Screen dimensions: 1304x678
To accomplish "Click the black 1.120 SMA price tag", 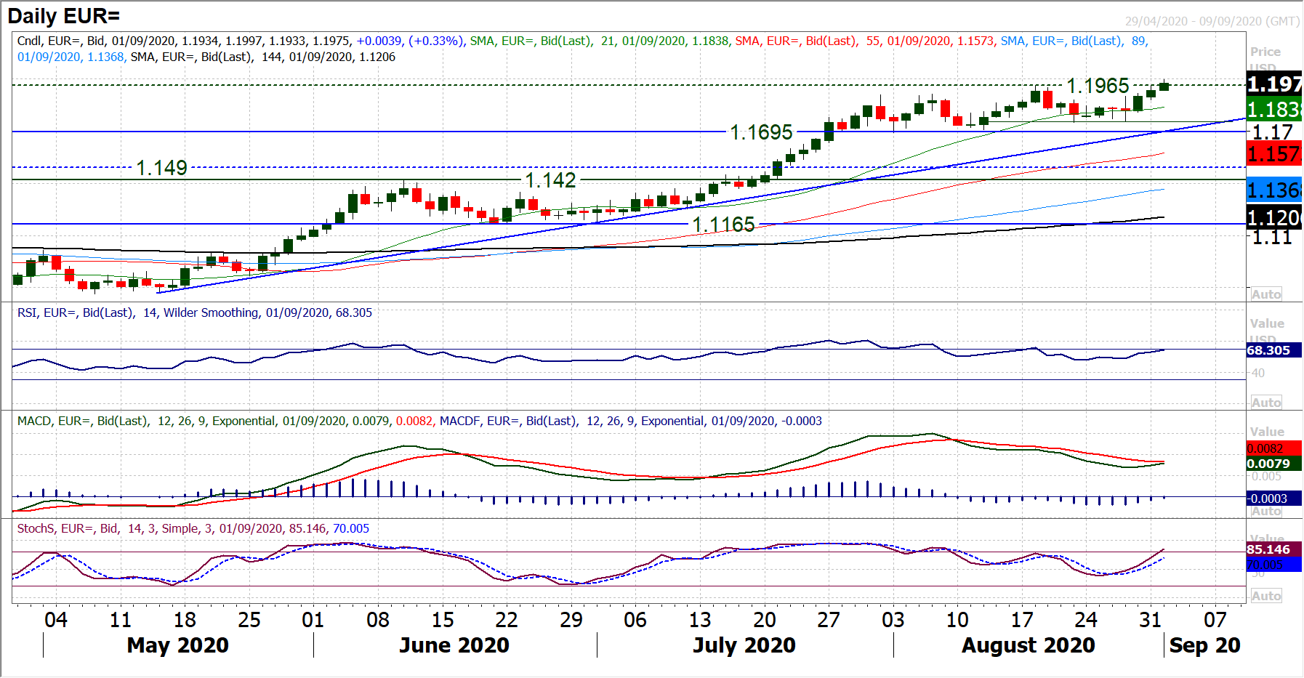I will pos(1274,217).
